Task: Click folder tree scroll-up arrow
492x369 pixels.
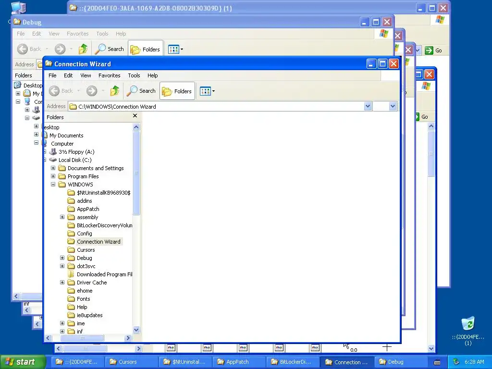Action: 136,127
